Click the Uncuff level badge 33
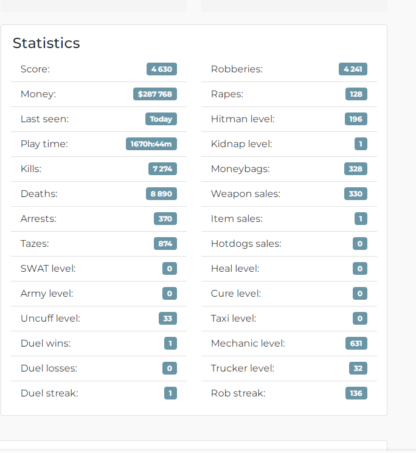 point(168,319)
